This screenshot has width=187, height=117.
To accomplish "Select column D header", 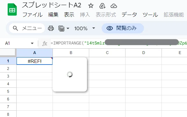I will (144, 53).
